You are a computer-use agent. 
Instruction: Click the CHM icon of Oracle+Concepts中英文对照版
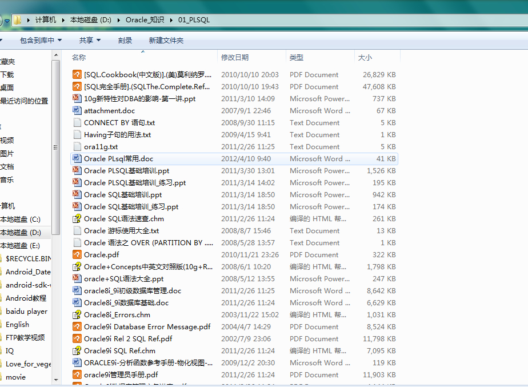click(77, 267)
